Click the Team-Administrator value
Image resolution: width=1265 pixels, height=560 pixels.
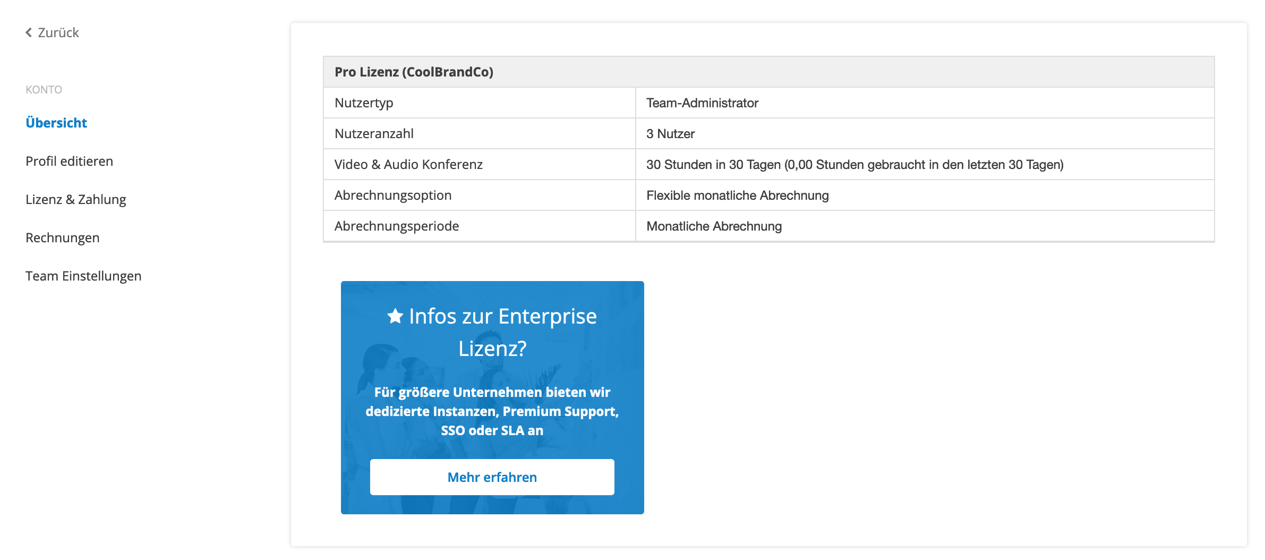[x=702, y=103]
